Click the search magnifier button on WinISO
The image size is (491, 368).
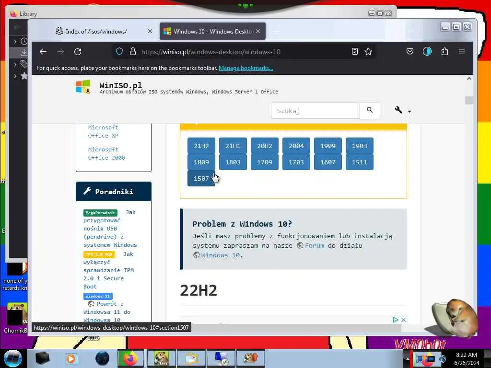pos(370,111)
